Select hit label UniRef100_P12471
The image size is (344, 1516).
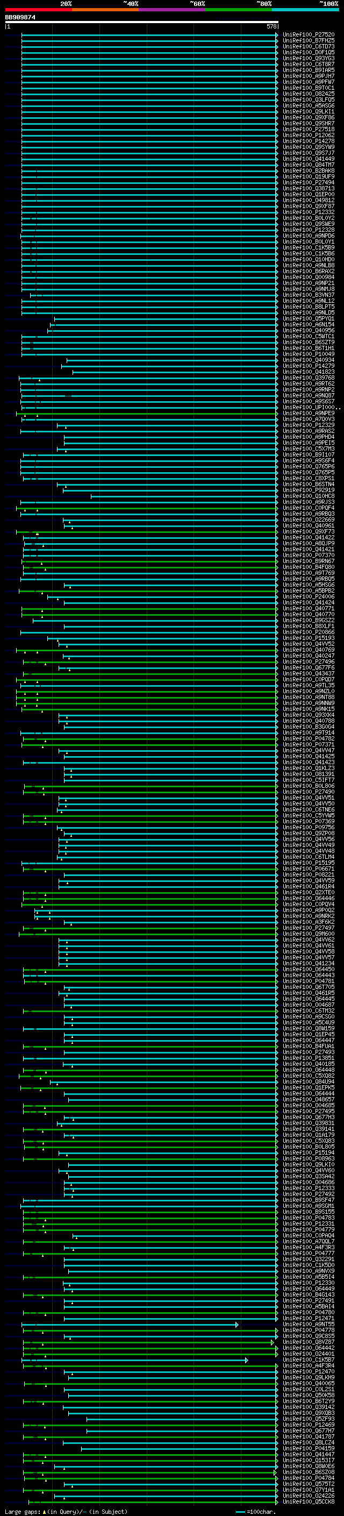click(x=308, y=1319)
